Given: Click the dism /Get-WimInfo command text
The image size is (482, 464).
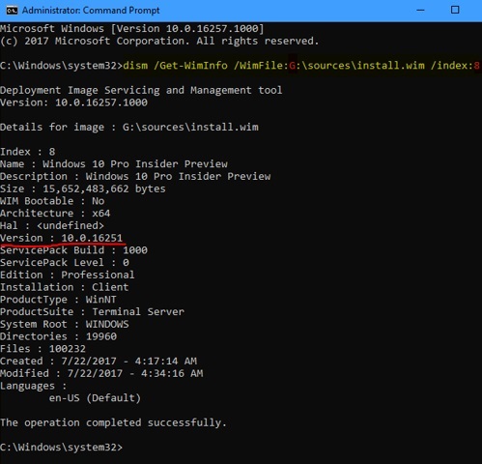Looking at the screenshot, I should [301, 66].
